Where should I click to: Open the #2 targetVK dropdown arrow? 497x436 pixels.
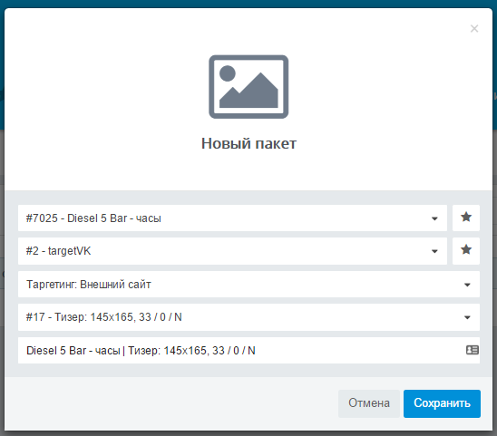(434, 251)
